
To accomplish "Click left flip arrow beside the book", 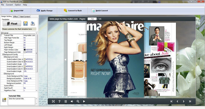I will coord(65,60).
